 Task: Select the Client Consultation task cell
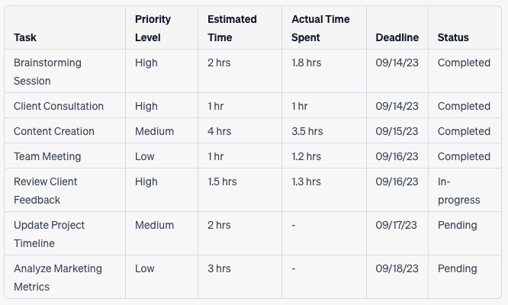coord(65,105)
